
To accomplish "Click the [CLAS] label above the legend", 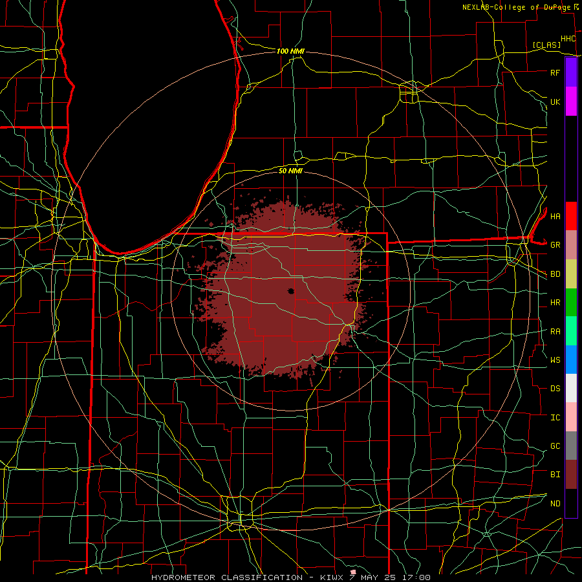I will point(546,45).
